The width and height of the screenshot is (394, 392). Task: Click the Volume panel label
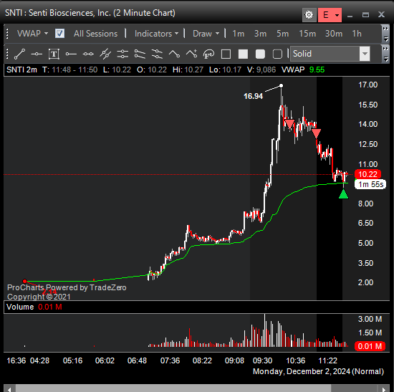click(20, 307)
